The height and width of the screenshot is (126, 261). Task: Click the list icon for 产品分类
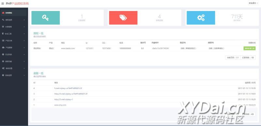coord(3,40)
